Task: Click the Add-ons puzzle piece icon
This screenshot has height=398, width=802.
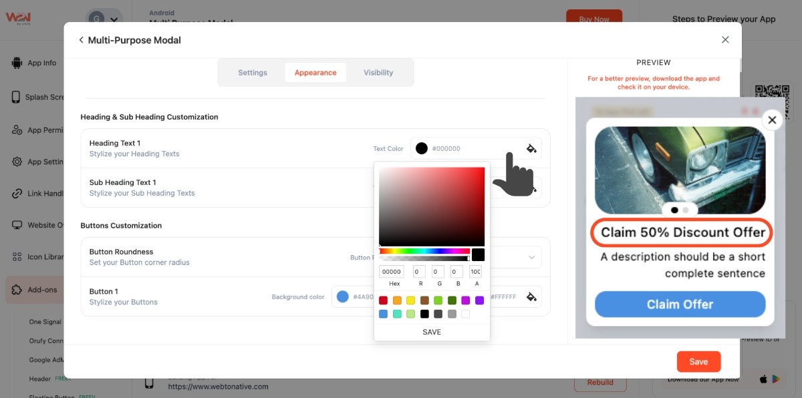Action: [x=17, y=290]
